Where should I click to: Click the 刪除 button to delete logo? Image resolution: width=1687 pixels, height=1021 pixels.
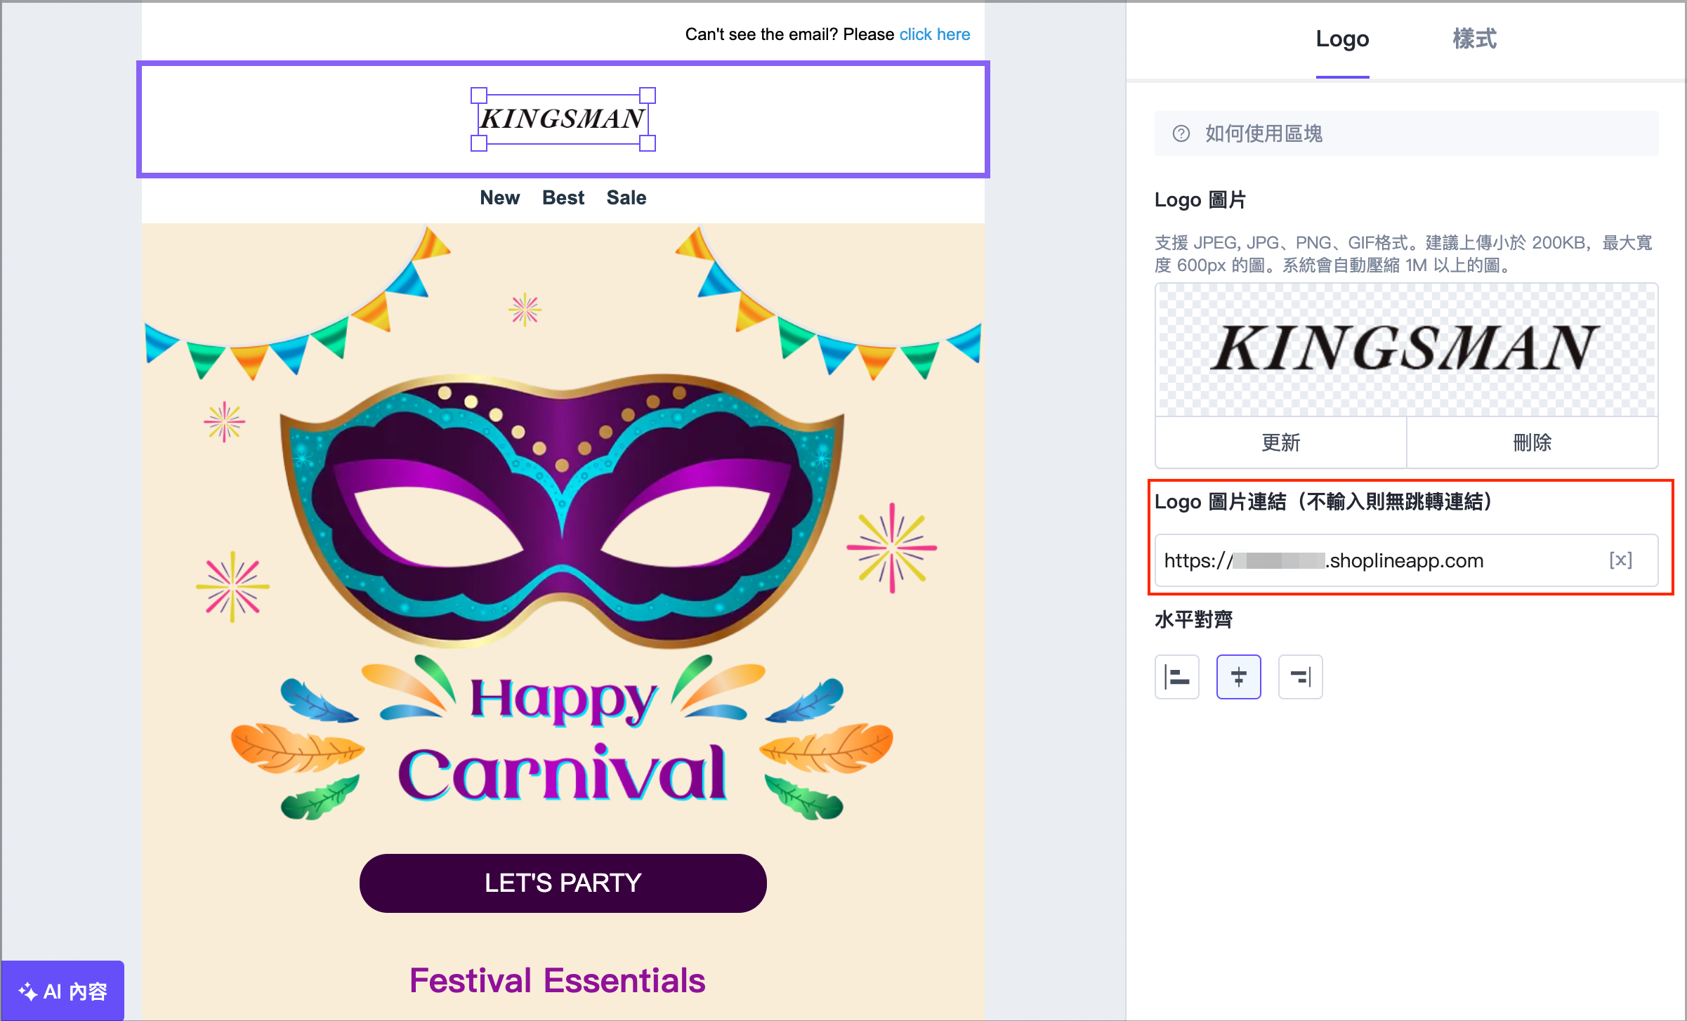tap(1532, 442)
